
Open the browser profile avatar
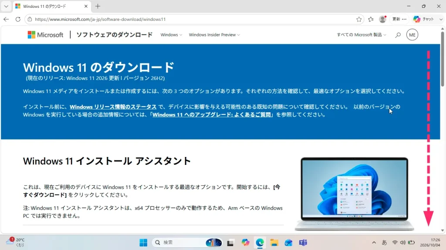(382, 19)
